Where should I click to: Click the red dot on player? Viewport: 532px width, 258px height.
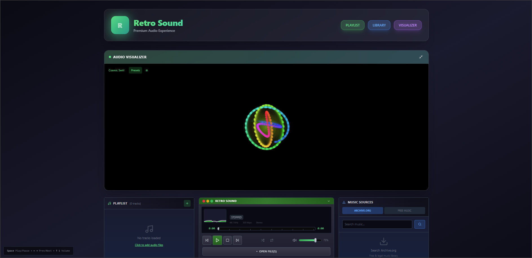[x=204, y=201]
